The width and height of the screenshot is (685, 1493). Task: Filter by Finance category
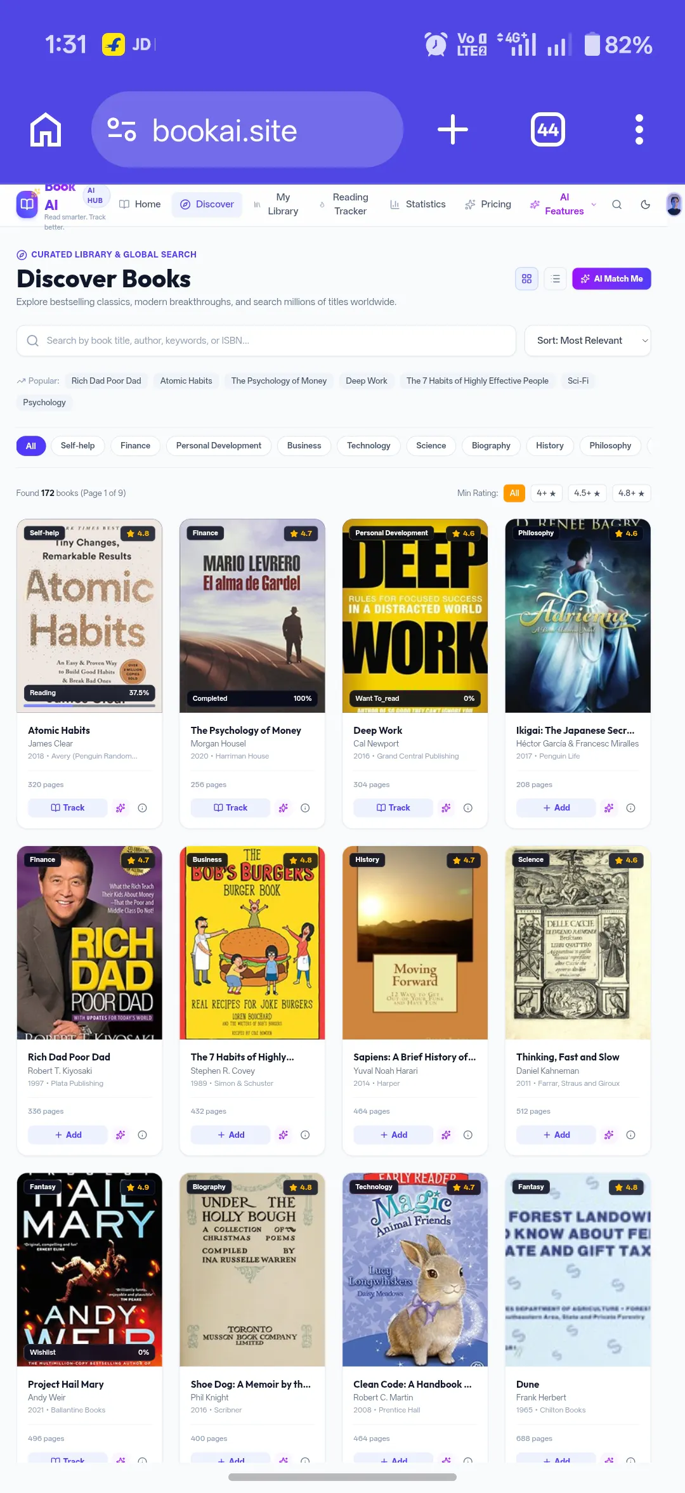(x=136, y=446)
